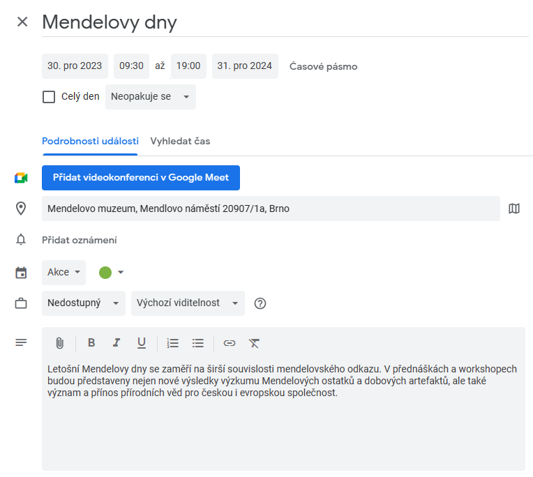
Task: Select the Podrobnosti události tab
Action: click(90, 142)
